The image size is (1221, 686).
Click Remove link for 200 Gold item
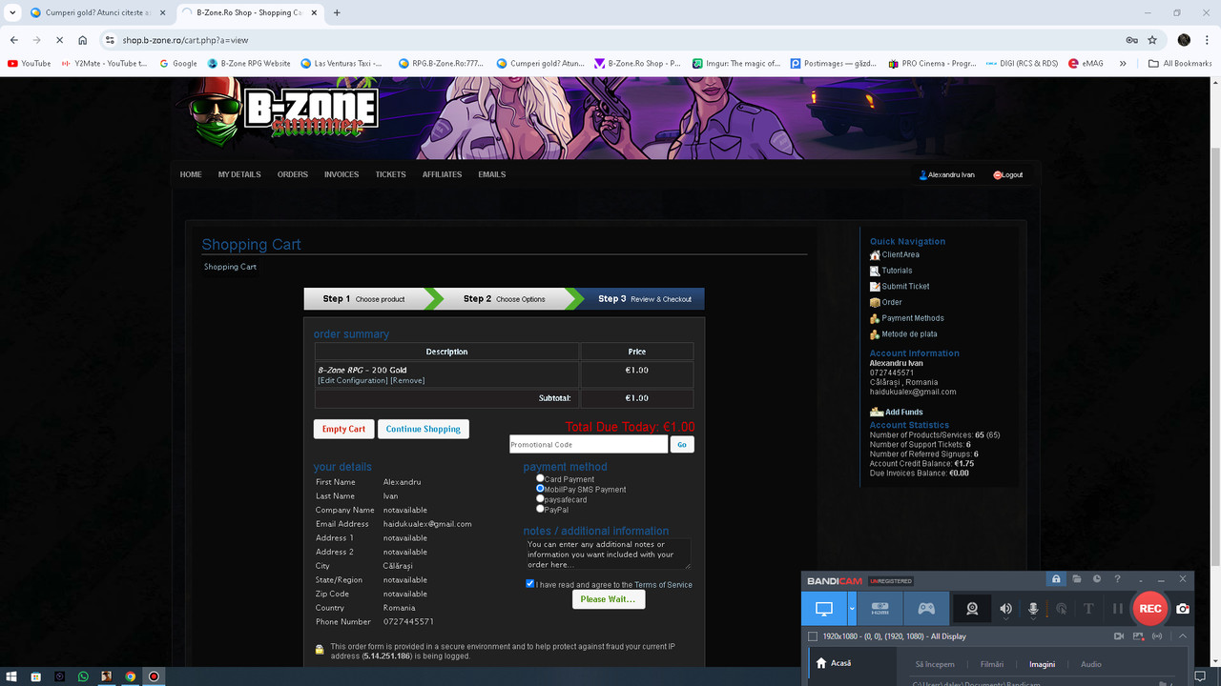[x=407, y=380]
